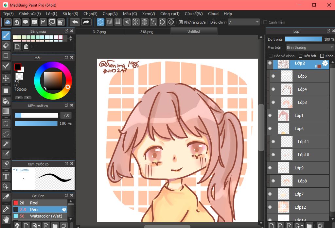
Task: Open the Công cụ(T) menu
Action: 170,14
